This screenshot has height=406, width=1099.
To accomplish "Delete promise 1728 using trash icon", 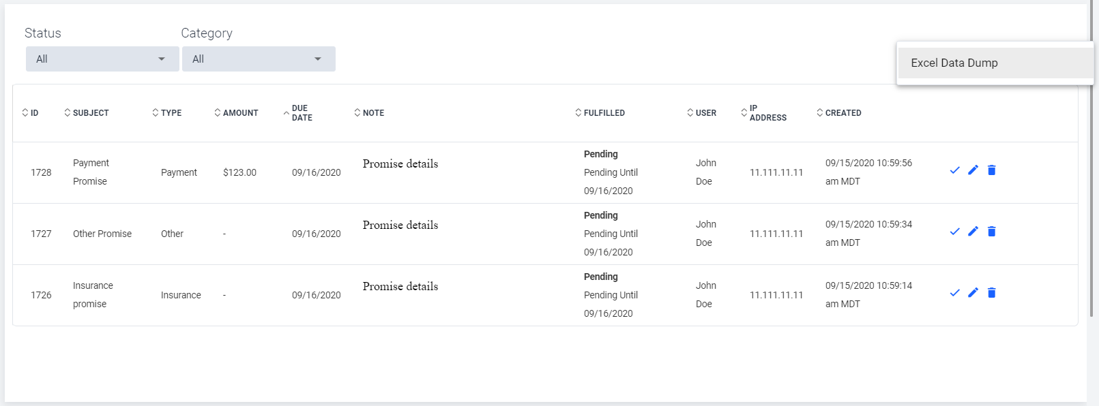I will tap(992, 170).
